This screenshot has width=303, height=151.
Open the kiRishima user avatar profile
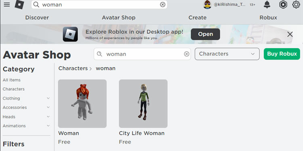(x=207, y=4)
